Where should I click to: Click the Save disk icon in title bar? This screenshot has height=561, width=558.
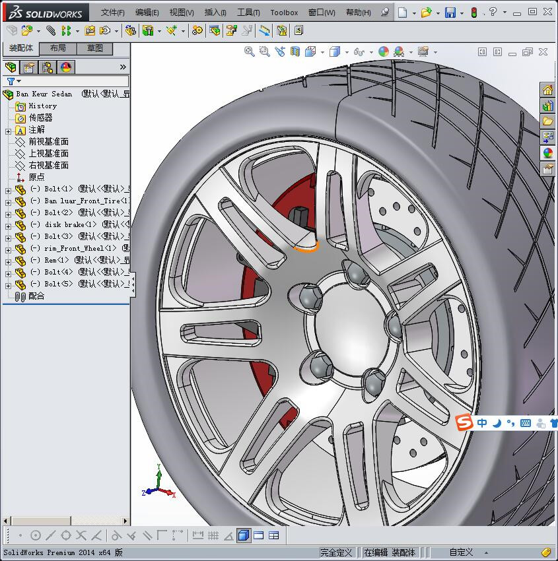tap(450, 13)
